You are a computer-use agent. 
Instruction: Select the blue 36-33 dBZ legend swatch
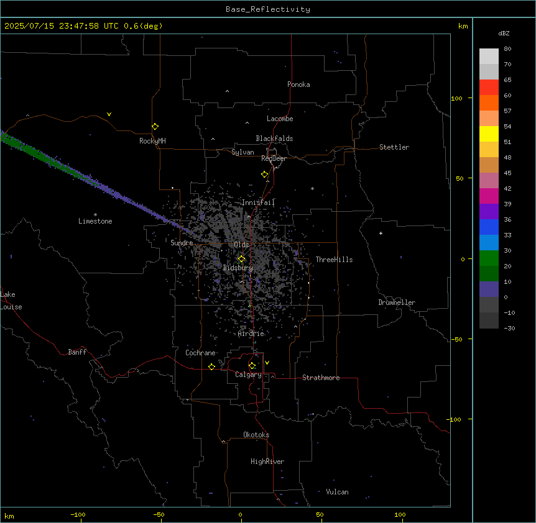point(489,227)
